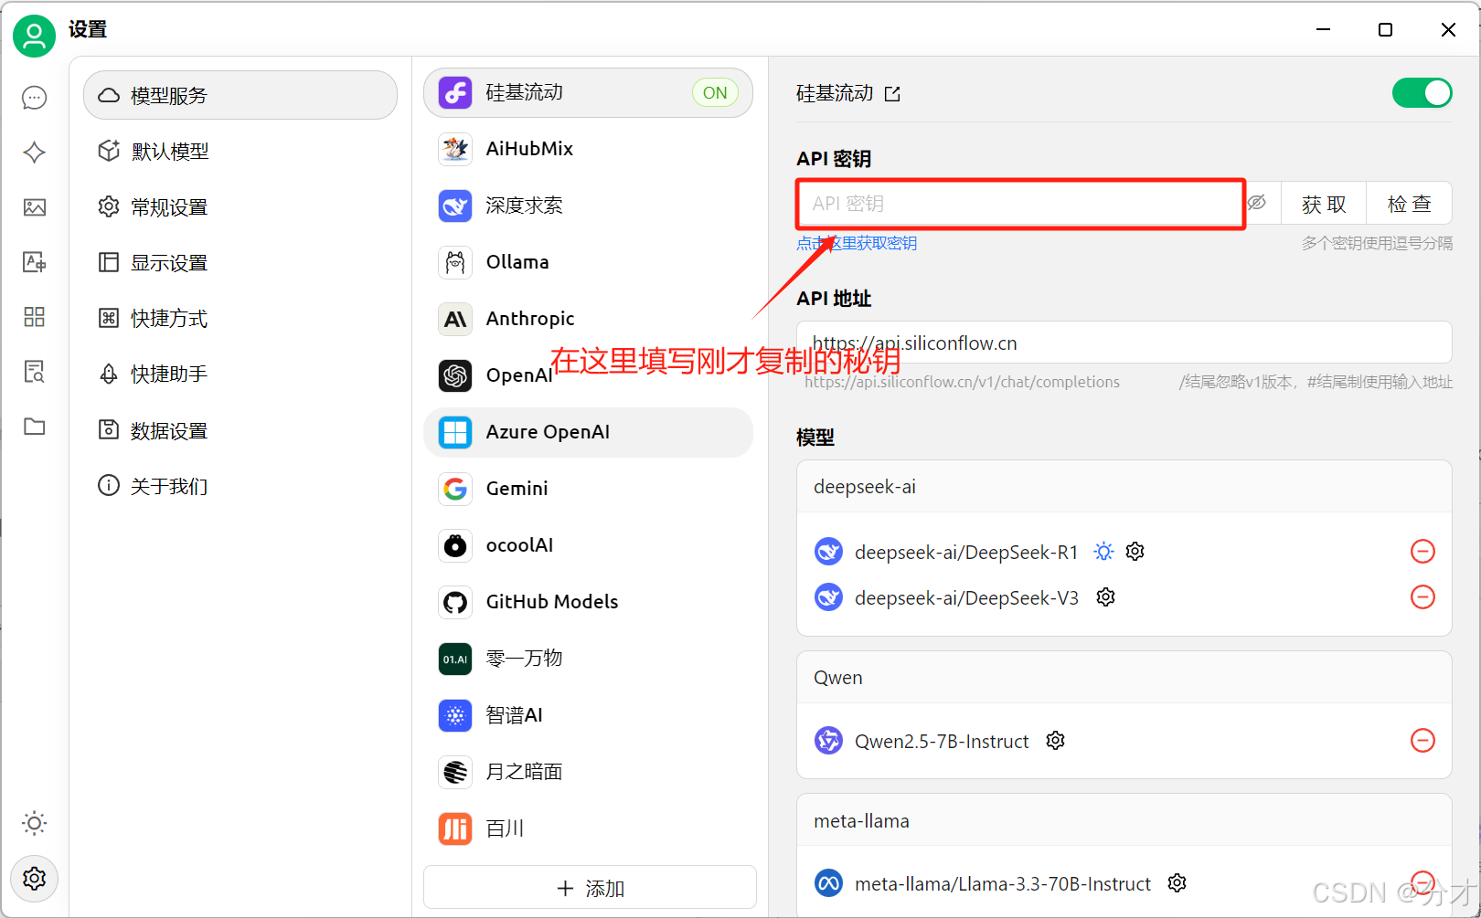Image resolution: width=1481 pixels, height=918 pixels.
Task: Focus the API 密钥 input field
Action: [x=1020, y=203]
